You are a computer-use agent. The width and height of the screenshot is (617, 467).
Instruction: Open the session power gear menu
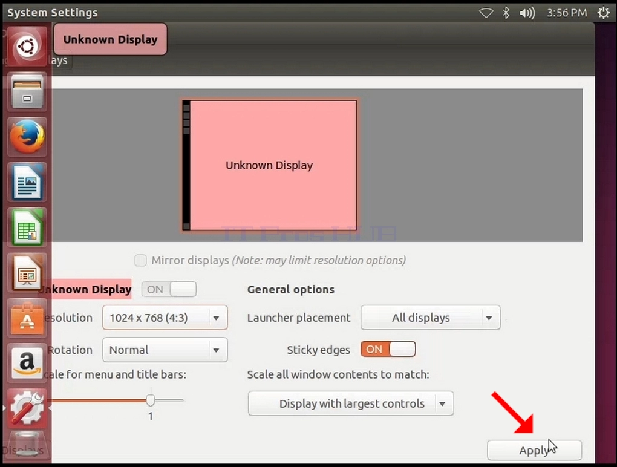[x=603, y=13]
